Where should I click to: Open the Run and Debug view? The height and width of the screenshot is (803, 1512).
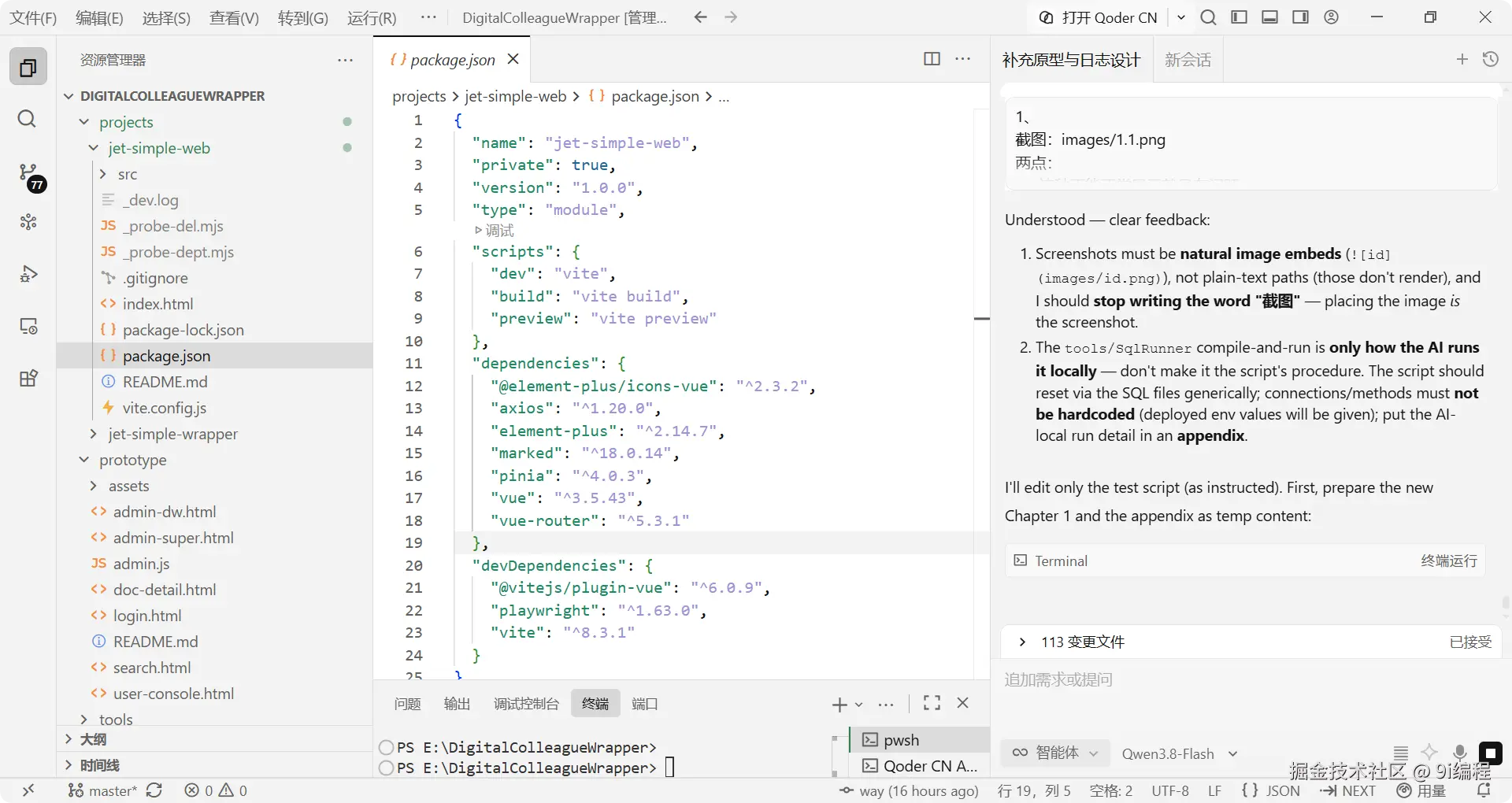(x=28, y=274)
